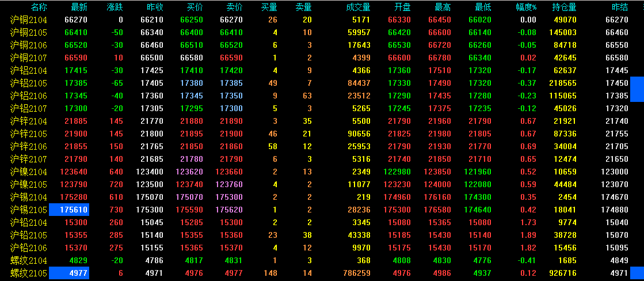Select the 沪铜2104 contract row name

[x=28, y=20]
